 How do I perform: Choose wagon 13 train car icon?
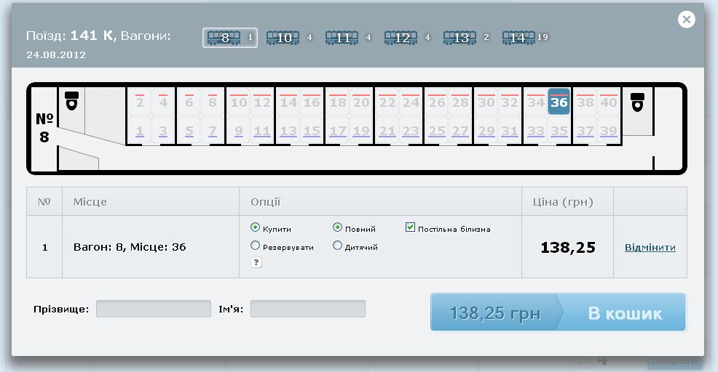(460, 38)
